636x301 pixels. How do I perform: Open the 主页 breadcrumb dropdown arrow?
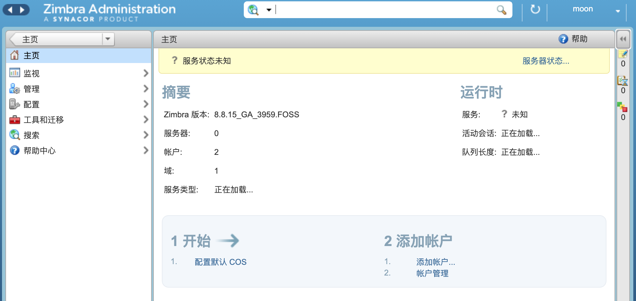click(x=108, y=39)
